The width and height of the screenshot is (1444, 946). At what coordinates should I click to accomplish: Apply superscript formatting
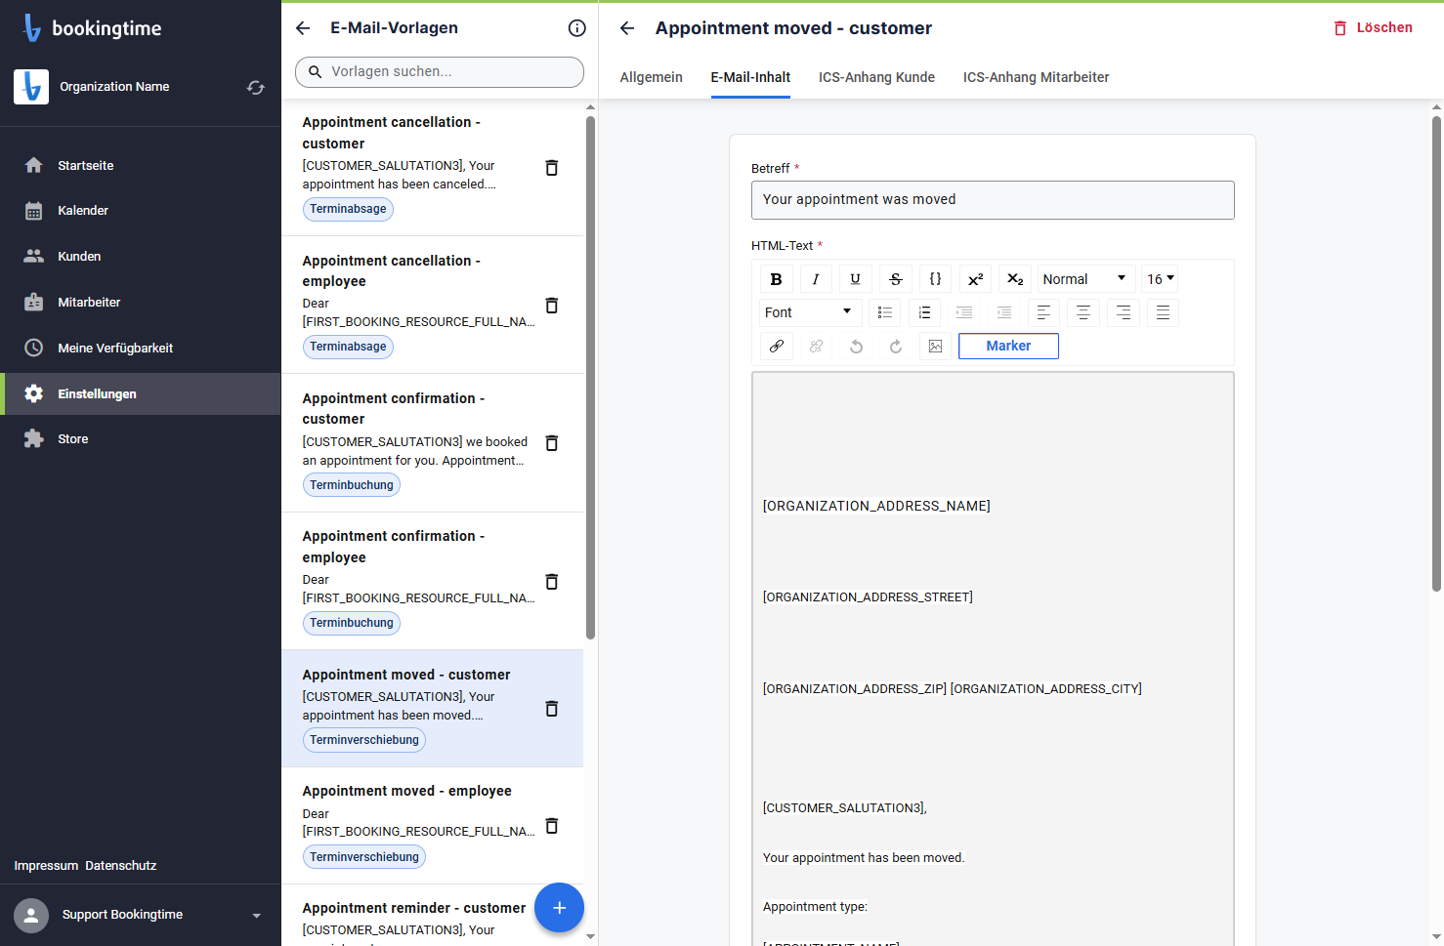click(x=975, y=279)
